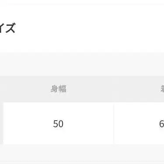164x164 pixels.
Task: Click the cut-off value beginning with 6
Action: (x=161, y=124)
